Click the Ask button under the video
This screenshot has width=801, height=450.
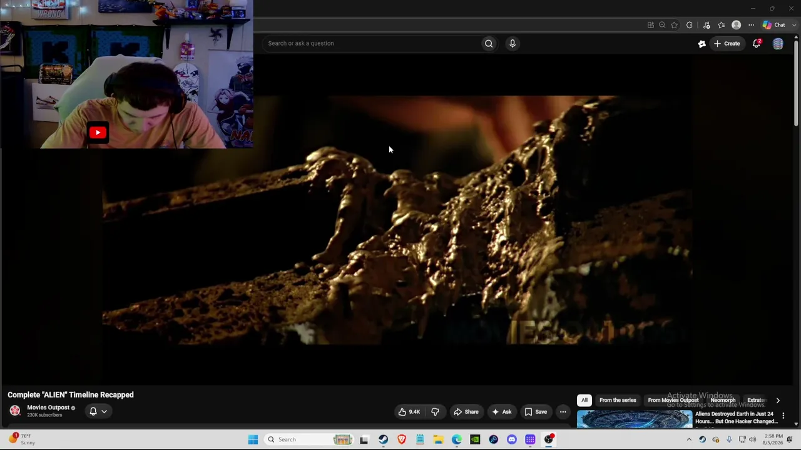coord(502,412)
